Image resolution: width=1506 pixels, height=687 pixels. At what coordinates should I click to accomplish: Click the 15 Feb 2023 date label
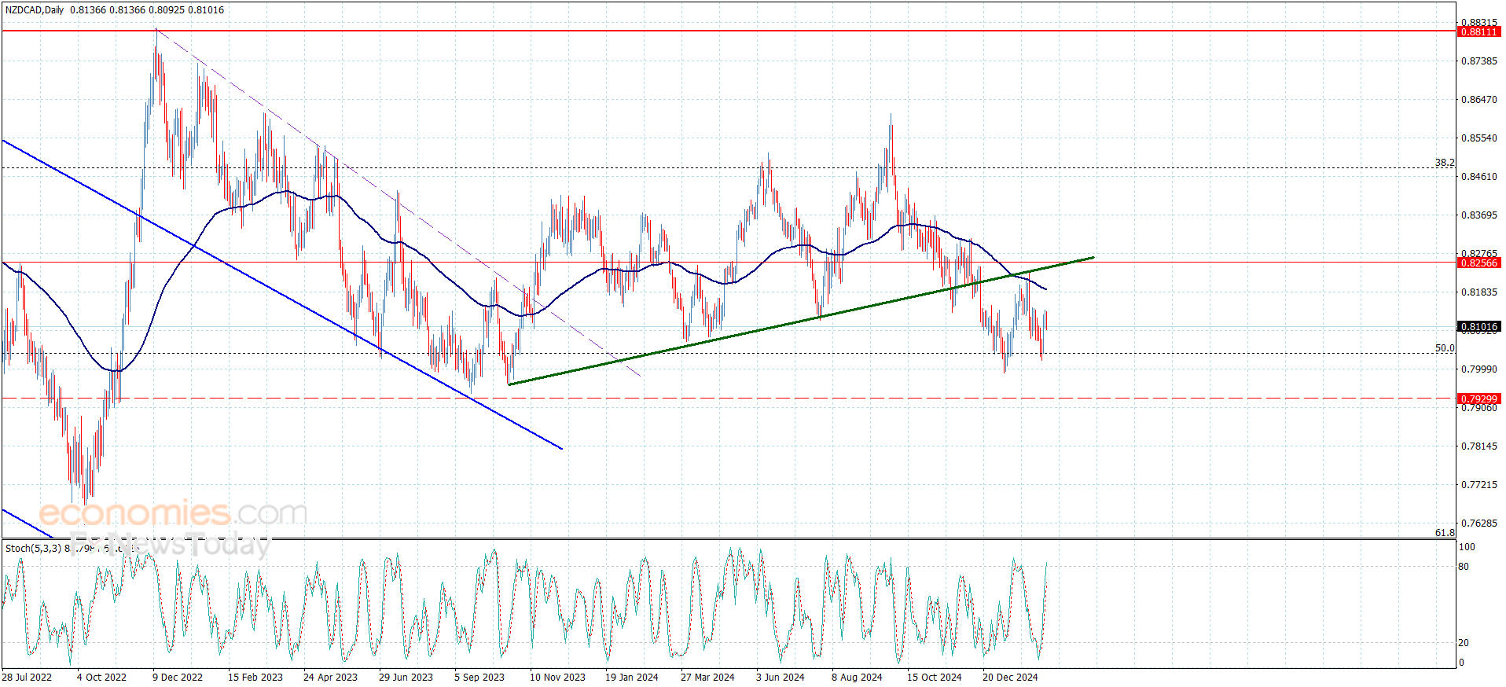(255, 678)
